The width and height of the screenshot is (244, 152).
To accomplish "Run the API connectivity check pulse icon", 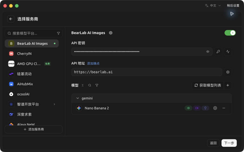I will tap(228, 52).
